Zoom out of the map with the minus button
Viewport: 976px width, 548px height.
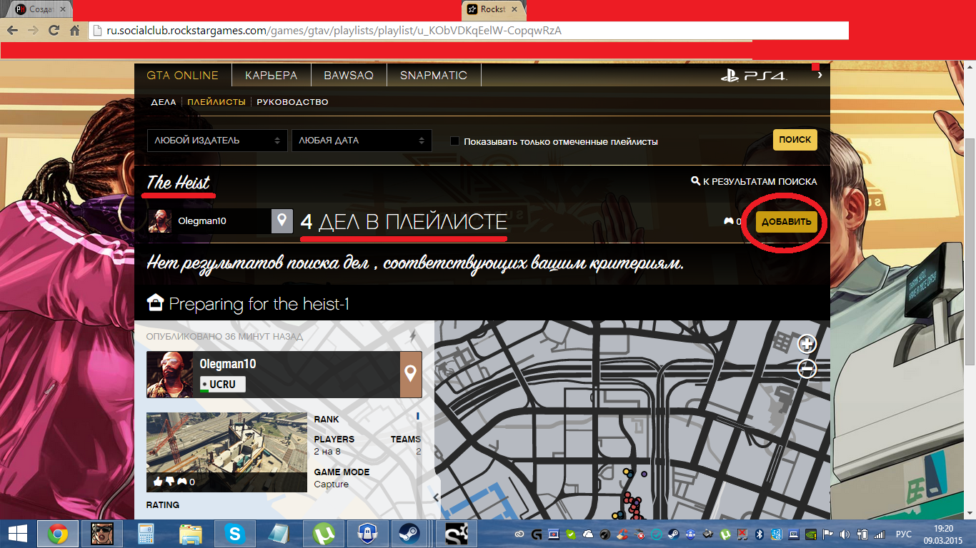(x=807, y=368)
